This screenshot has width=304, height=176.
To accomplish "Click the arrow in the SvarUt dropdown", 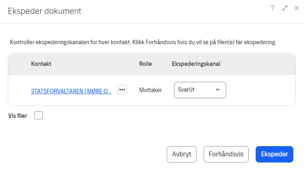I will point(218,90).
